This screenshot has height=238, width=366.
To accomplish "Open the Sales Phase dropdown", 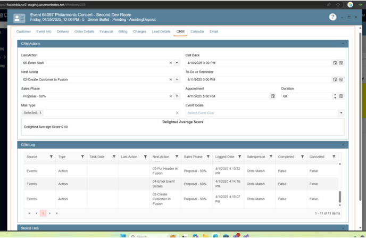I will coord(177,96).
